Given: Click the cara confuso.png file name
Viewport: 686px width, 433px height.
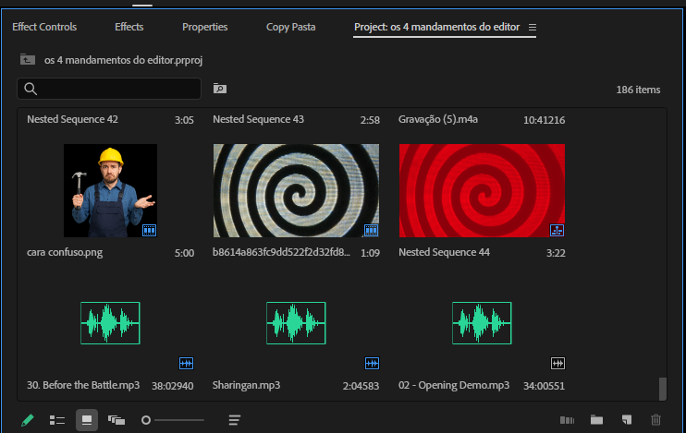Looking at the screenshot, I should 65,253.
